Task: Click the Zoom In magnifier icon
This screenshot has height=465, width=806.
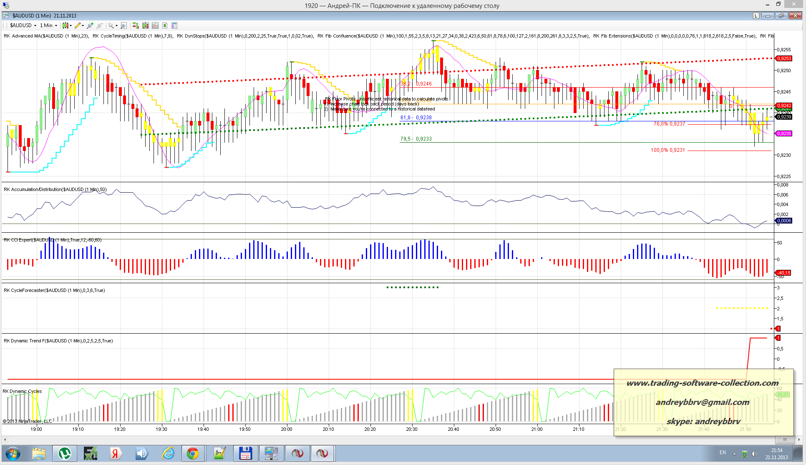Action: pyautogui.click(x=90, y=25)
